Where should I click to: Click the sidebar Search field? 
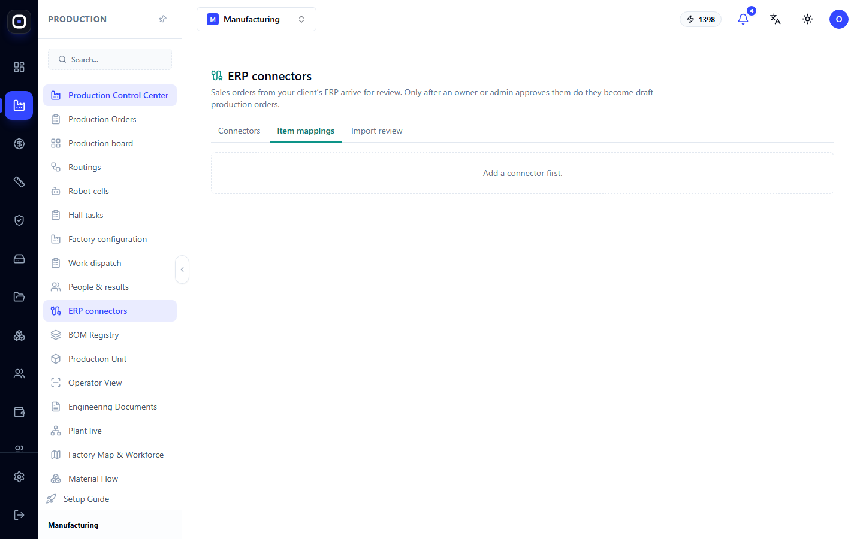(x=110, y=59)
